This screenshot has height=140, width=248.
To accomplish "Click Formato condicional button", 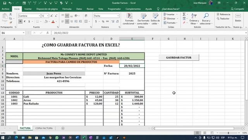I will [x=129, y=19].
